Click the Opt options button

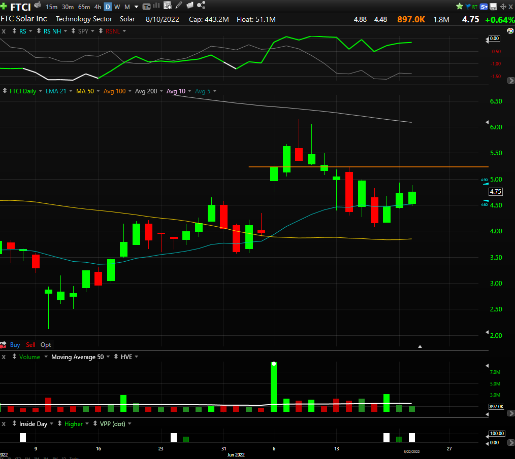click(x=46, y=345)
